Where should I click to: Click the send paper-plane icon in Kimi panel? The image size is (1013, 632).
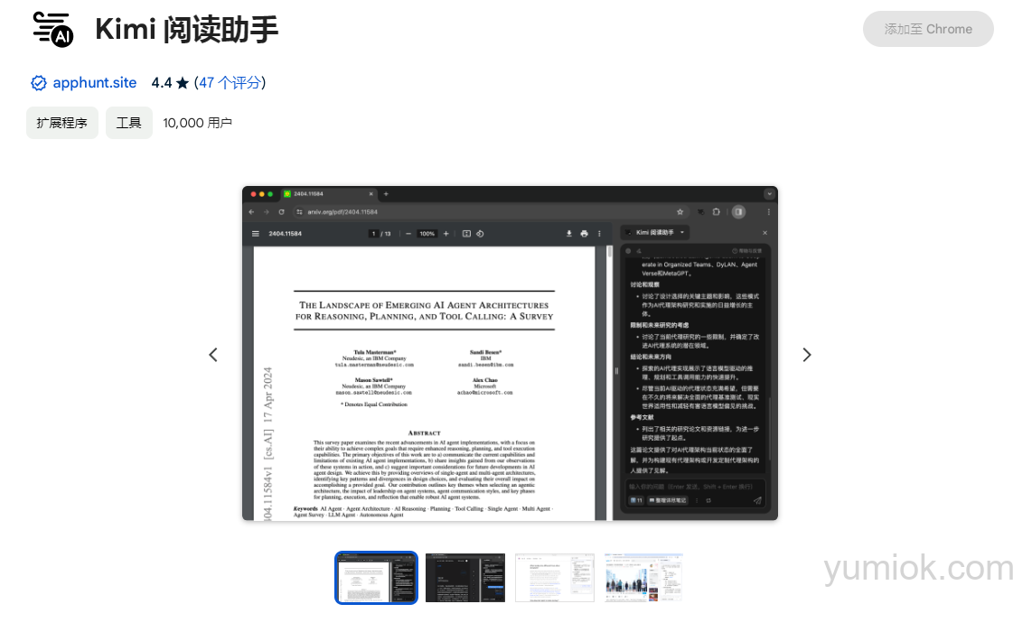(x=757, y=500)
